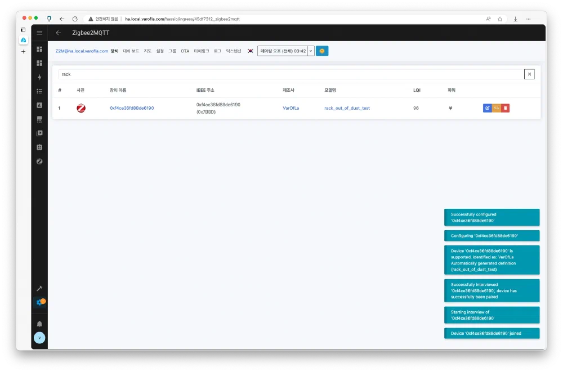Click the blue theme toggle button
This screenshot has height=372, width=563.
pyautogui.click(x=322, y=51)
